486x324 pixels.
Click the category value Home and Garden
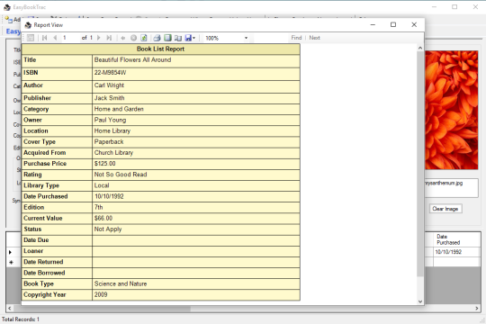[x=119, y=109]
